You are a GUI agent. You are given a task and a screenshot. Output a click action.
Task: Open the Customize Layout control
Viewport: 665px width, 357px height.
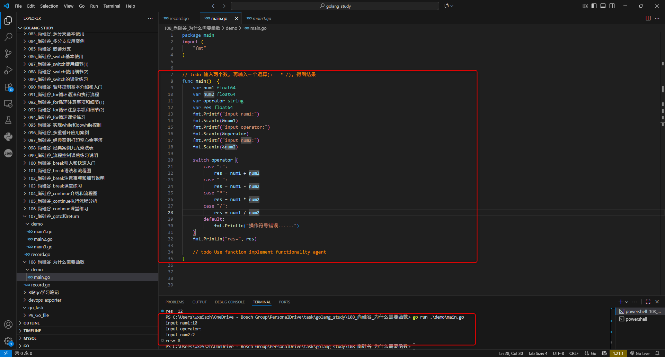click(585, 6)
